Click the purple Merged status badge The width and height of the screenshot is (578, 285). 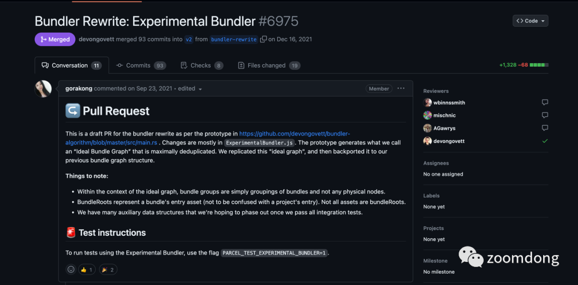pyautogui.click(x=55, y=40)
